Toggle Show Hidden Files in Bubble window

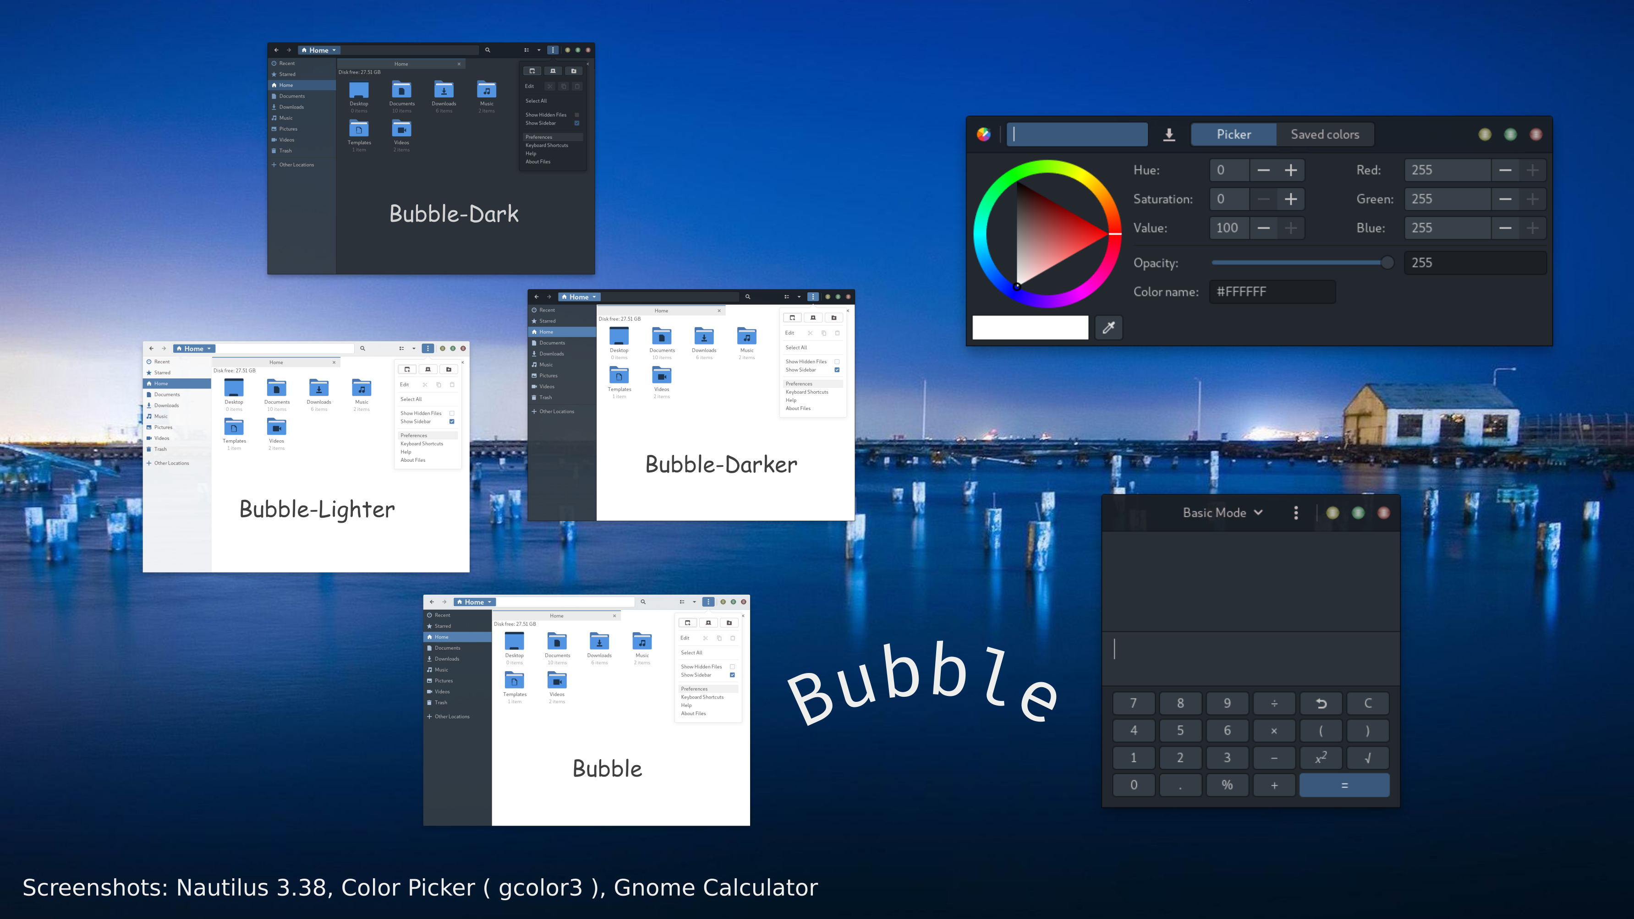tap(732, 667)
